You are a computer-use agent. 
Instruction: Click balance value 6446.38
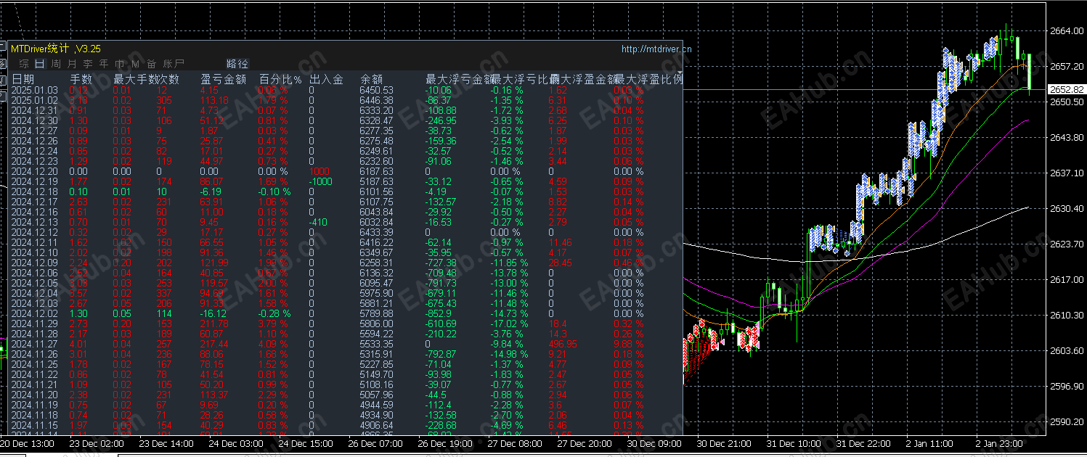(376, 100)
